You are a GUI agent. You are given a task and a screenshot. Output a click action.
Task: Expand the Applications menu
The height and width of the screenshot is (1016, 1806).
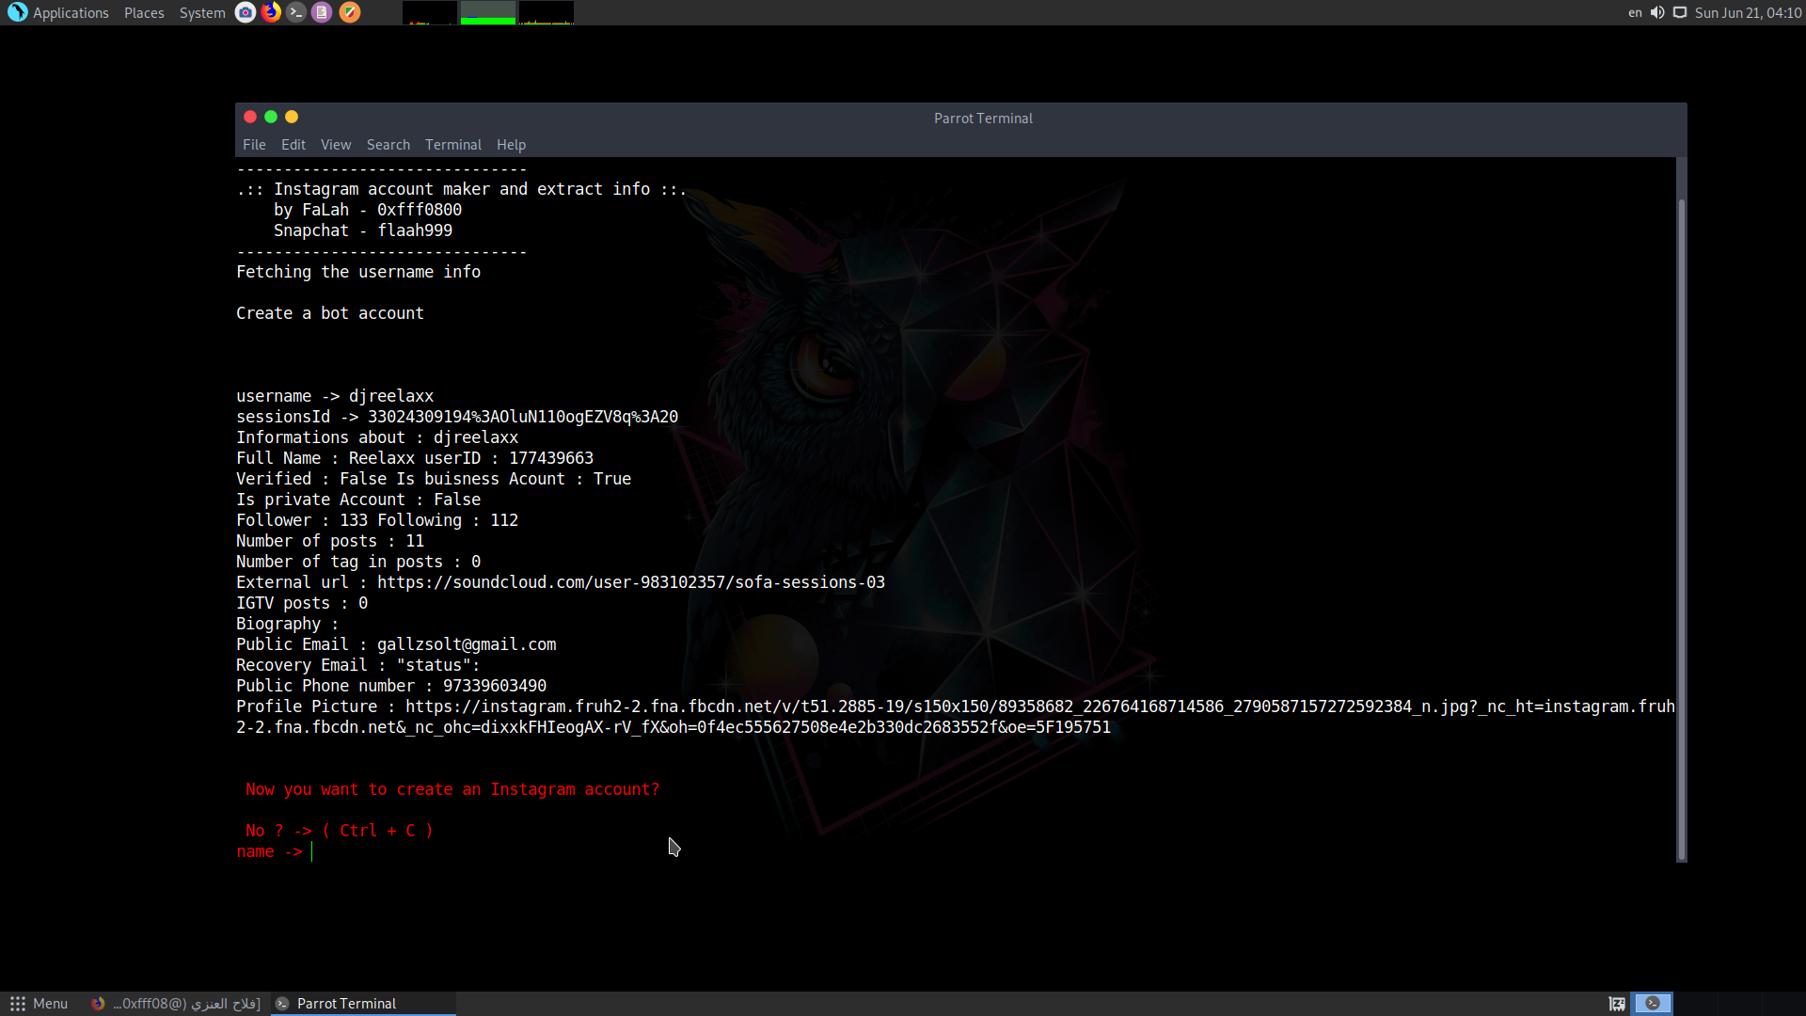(71, 13)
